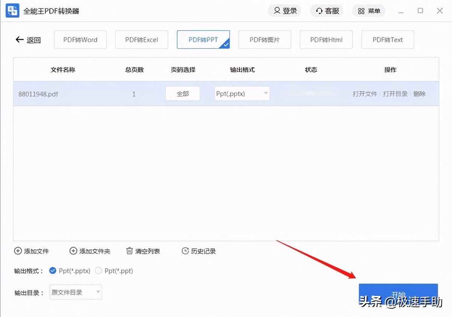This screenshot has width=452, height=317.
Task: Click 打开目录 for 88011948.pdf
Action: coord(395,94)
